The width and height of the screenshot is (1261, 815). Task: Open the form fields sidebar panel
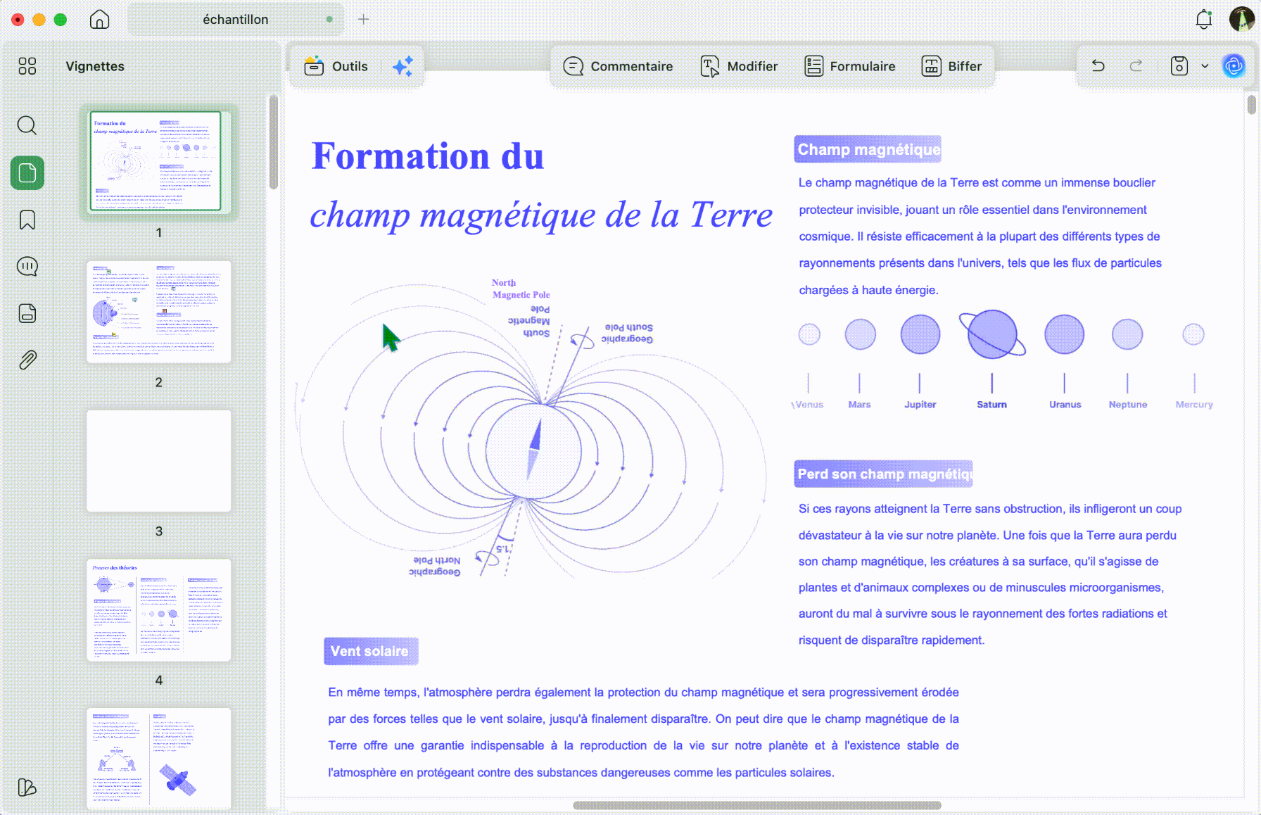pyautogui.click(x=27, y=313)
